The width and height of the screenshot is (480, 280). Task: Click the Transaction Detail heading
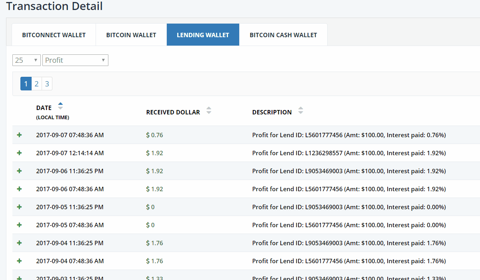(x=54, y=6)
